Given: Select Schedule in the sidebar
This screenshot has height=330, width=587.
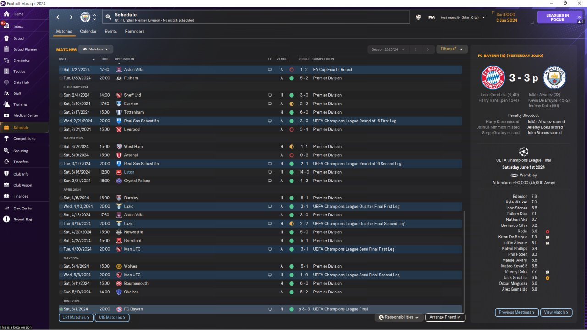Looking at the screenshot, I should (24, 127).
